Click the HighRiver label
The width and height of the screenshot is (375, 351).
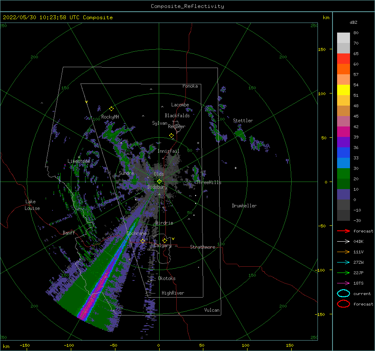coord(173,293)
